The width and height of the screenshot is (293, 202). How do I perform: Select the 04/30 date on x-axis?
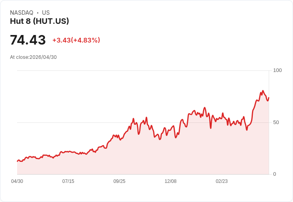pos(17,181)
